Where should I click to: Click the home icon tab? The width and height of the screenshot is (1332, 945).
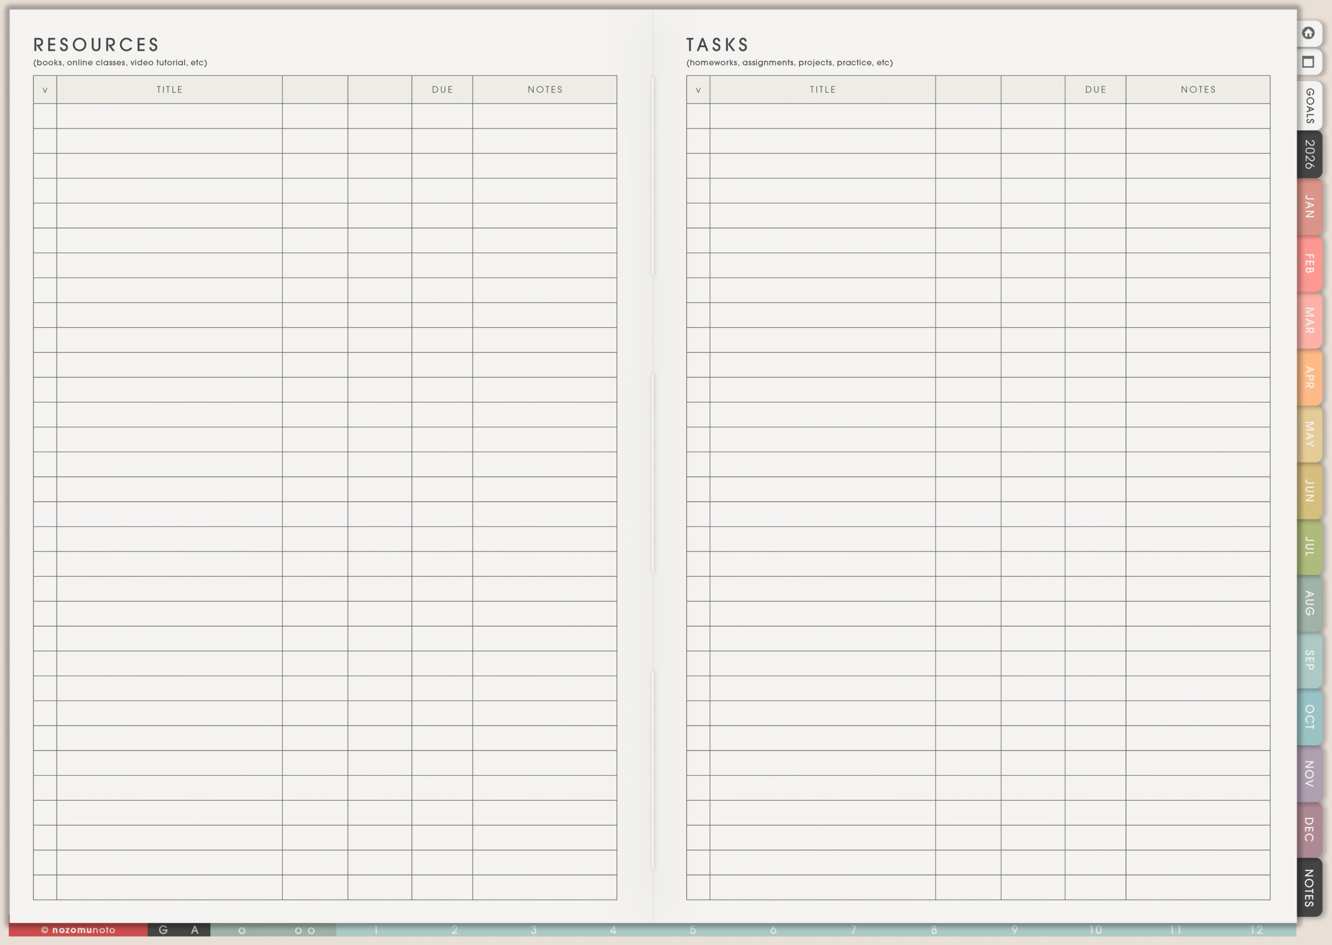coord(1308,33)
